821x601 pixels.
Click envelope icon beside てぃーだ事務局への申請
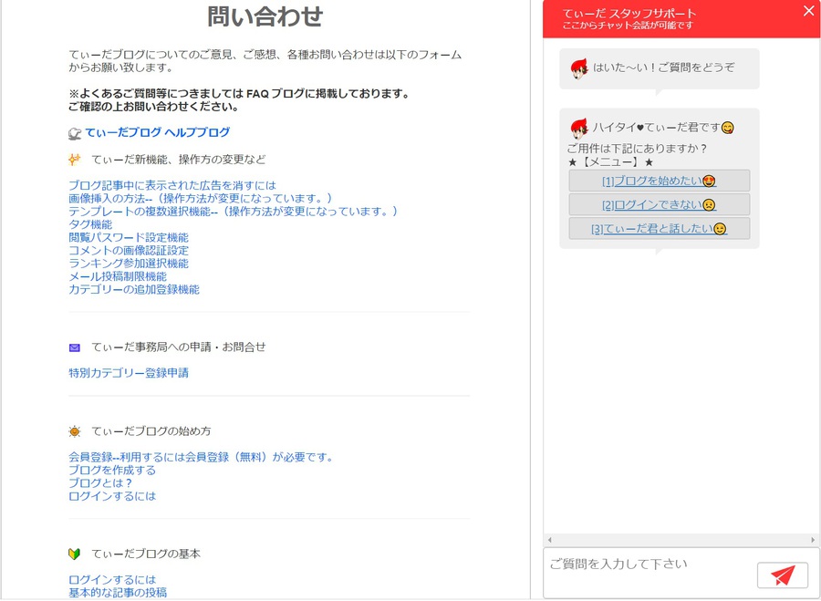tap(75, 347)
